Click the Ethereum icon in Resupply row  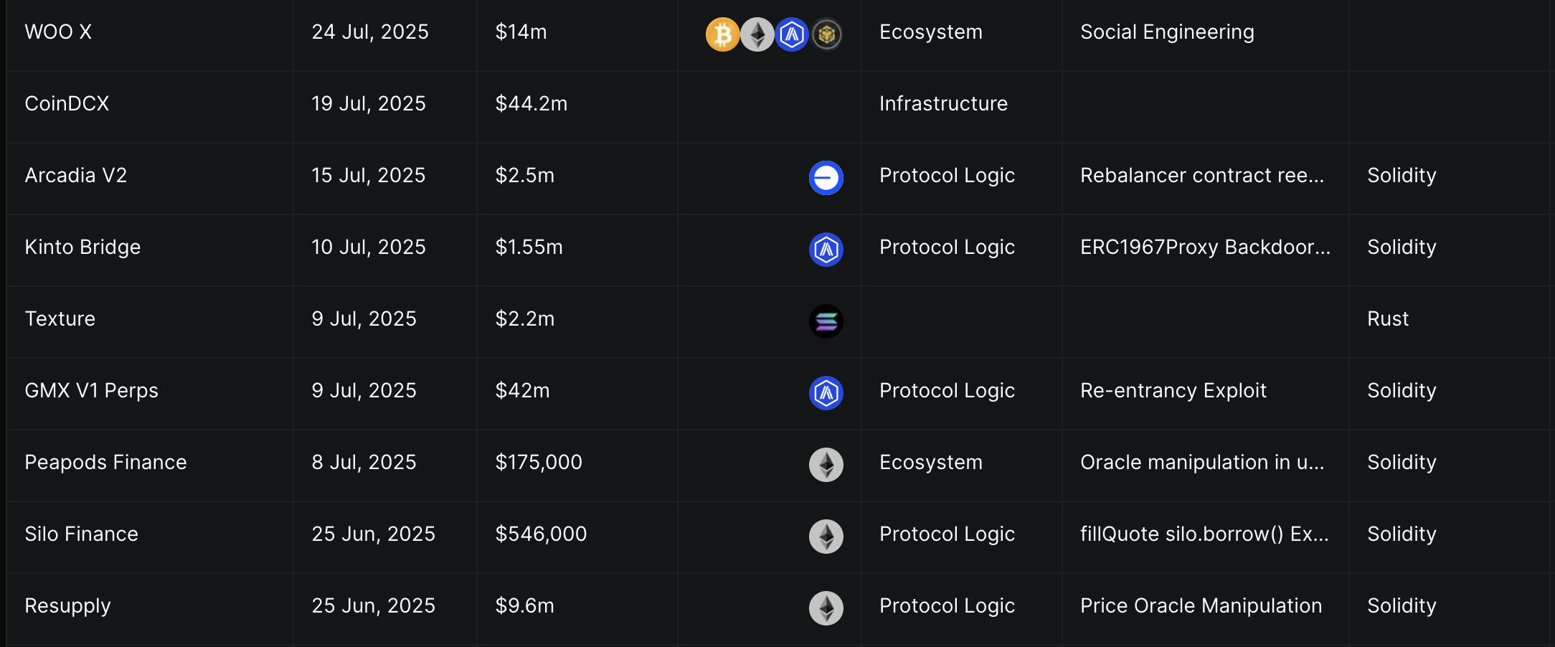point(826,608)
